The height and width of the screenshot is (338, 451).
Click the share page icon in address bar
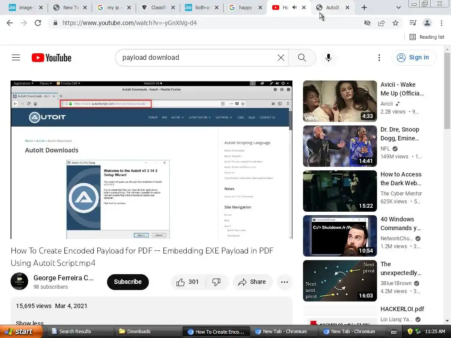[x=381, y=23]
